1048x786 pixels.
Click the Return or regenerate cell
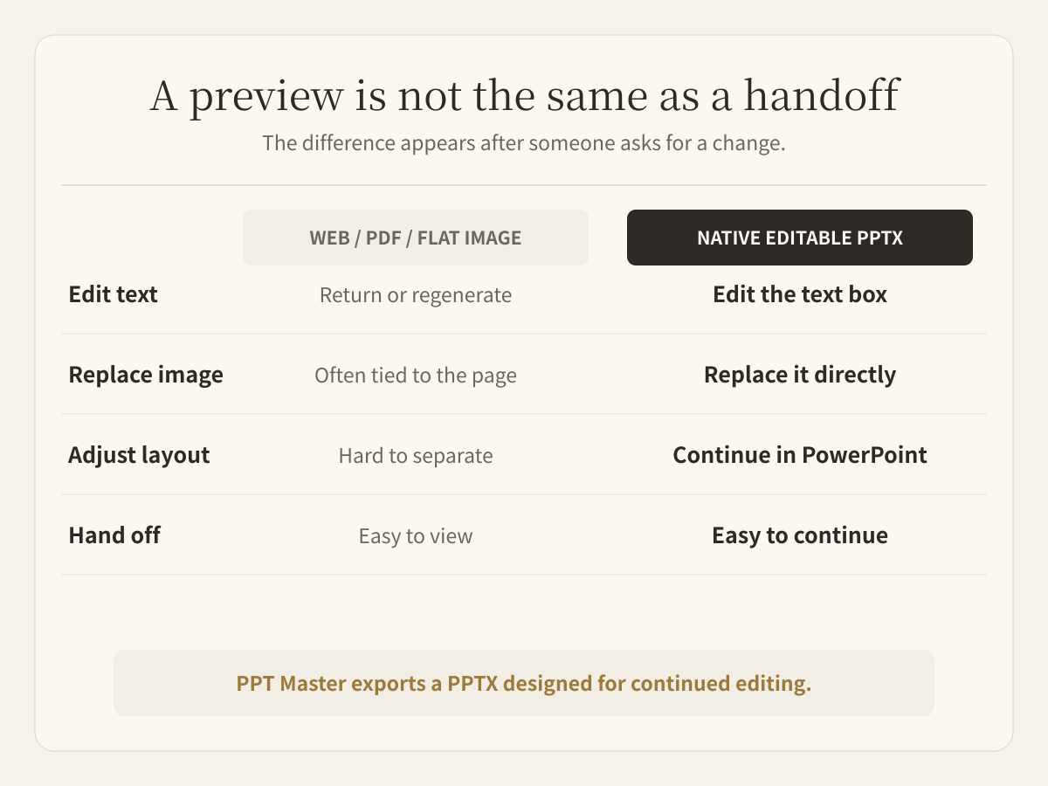(416, 295)
